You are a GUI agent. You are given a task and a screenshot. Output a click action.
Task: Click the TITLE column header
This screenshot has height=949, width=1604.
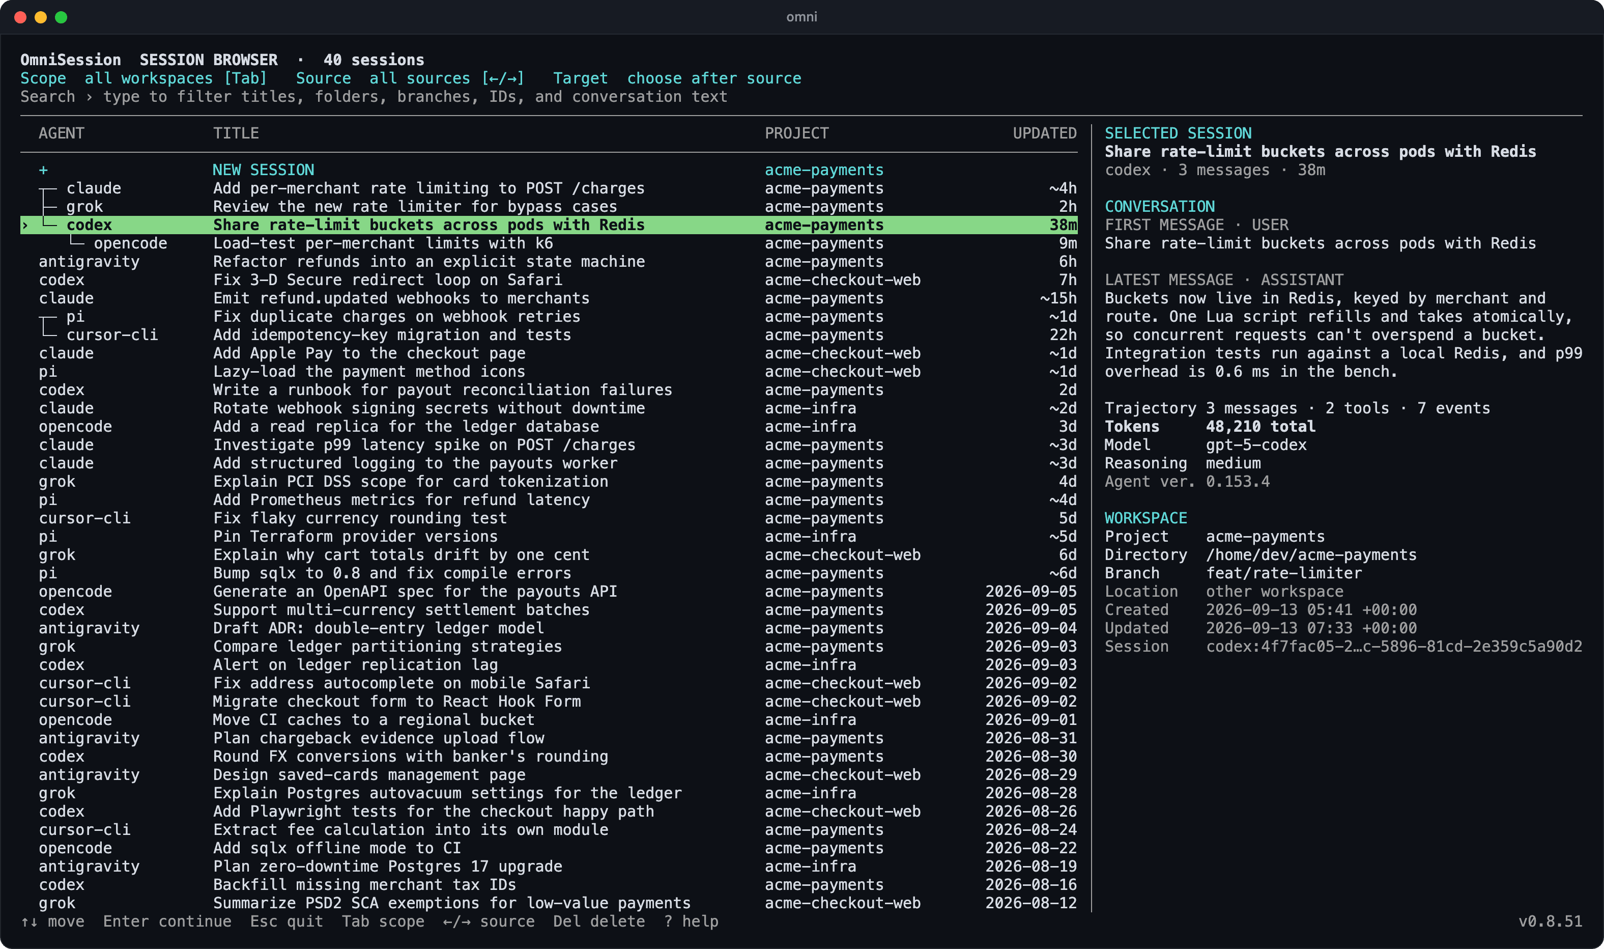click(236, 134)
